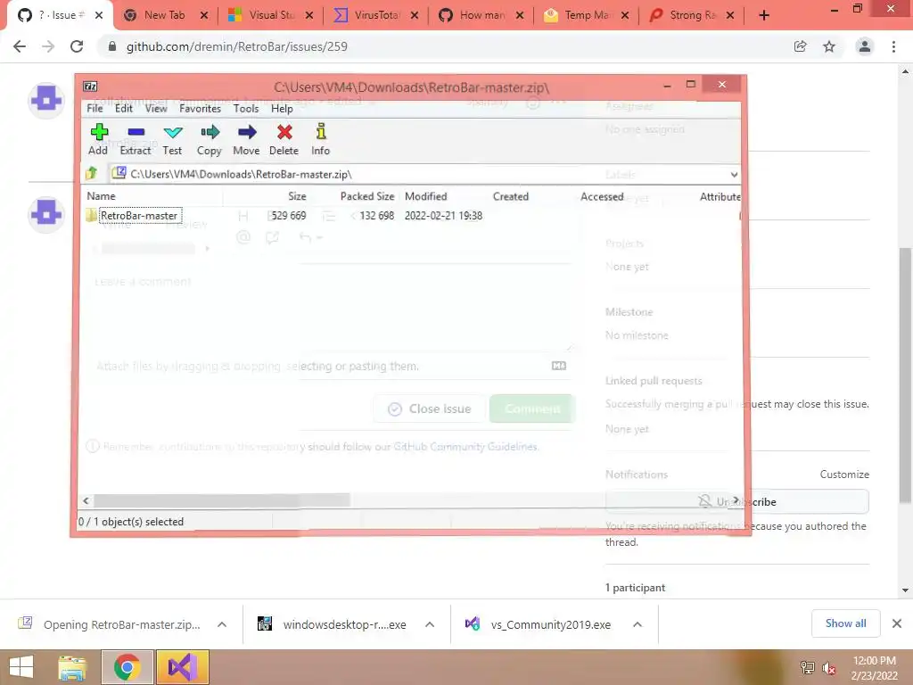Open the GitHub Community Guidelines link
913x685 pixels.
[465, 447]
